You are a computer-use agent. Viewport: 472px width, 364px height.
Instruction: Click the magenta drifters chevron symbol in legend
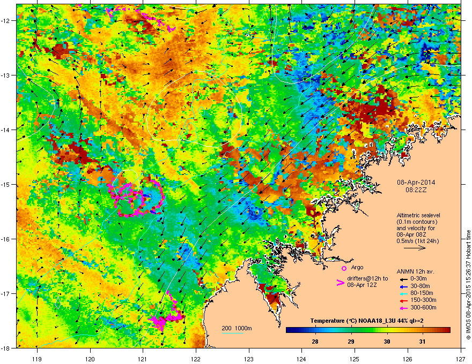[x=340, y=283]
